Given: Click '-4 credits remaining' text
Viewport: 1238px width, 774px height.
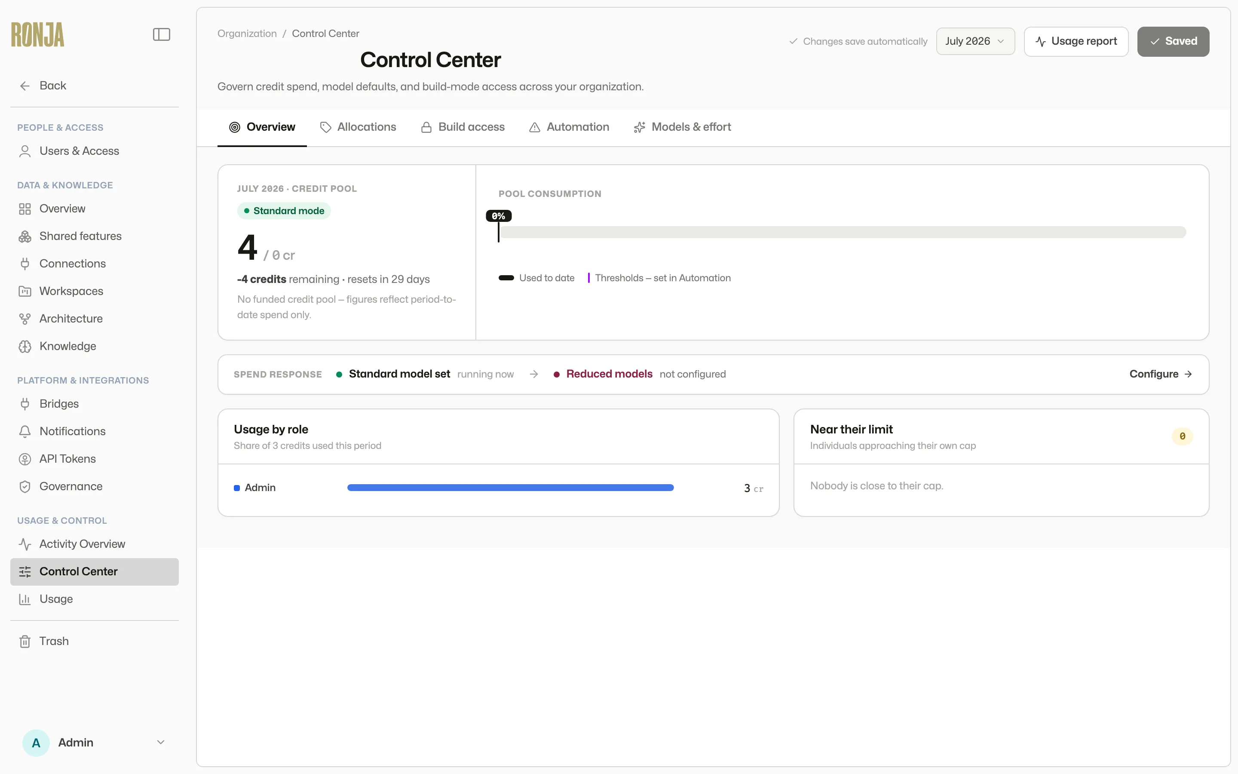Looking at the screenshot, I should click(288, 279).
